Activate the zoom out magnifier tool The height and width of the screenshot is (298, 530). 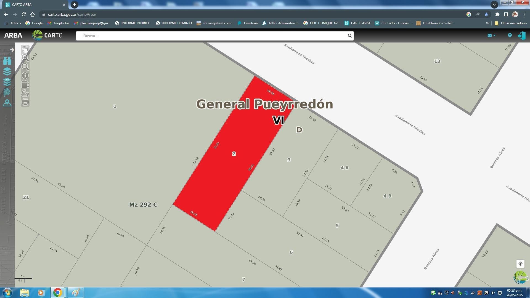click(25, 66)
